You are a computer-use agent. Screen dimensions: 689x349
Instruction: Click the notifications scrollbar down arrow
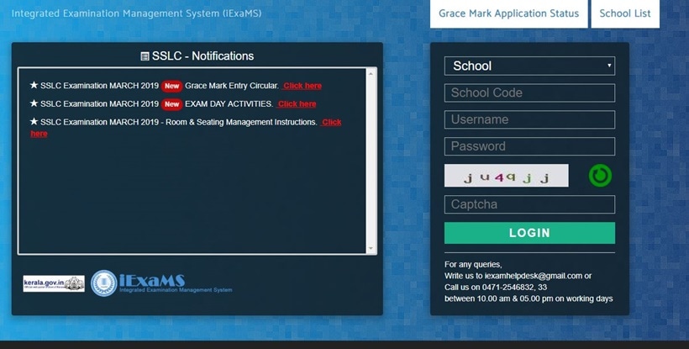pyautogui.click(x=371, y=249)
